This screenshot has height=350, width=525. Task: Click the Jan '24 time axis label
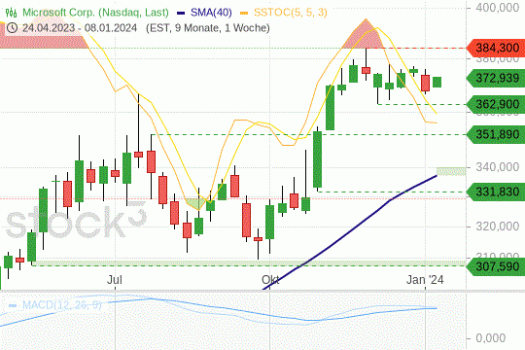tap(425, 280)
